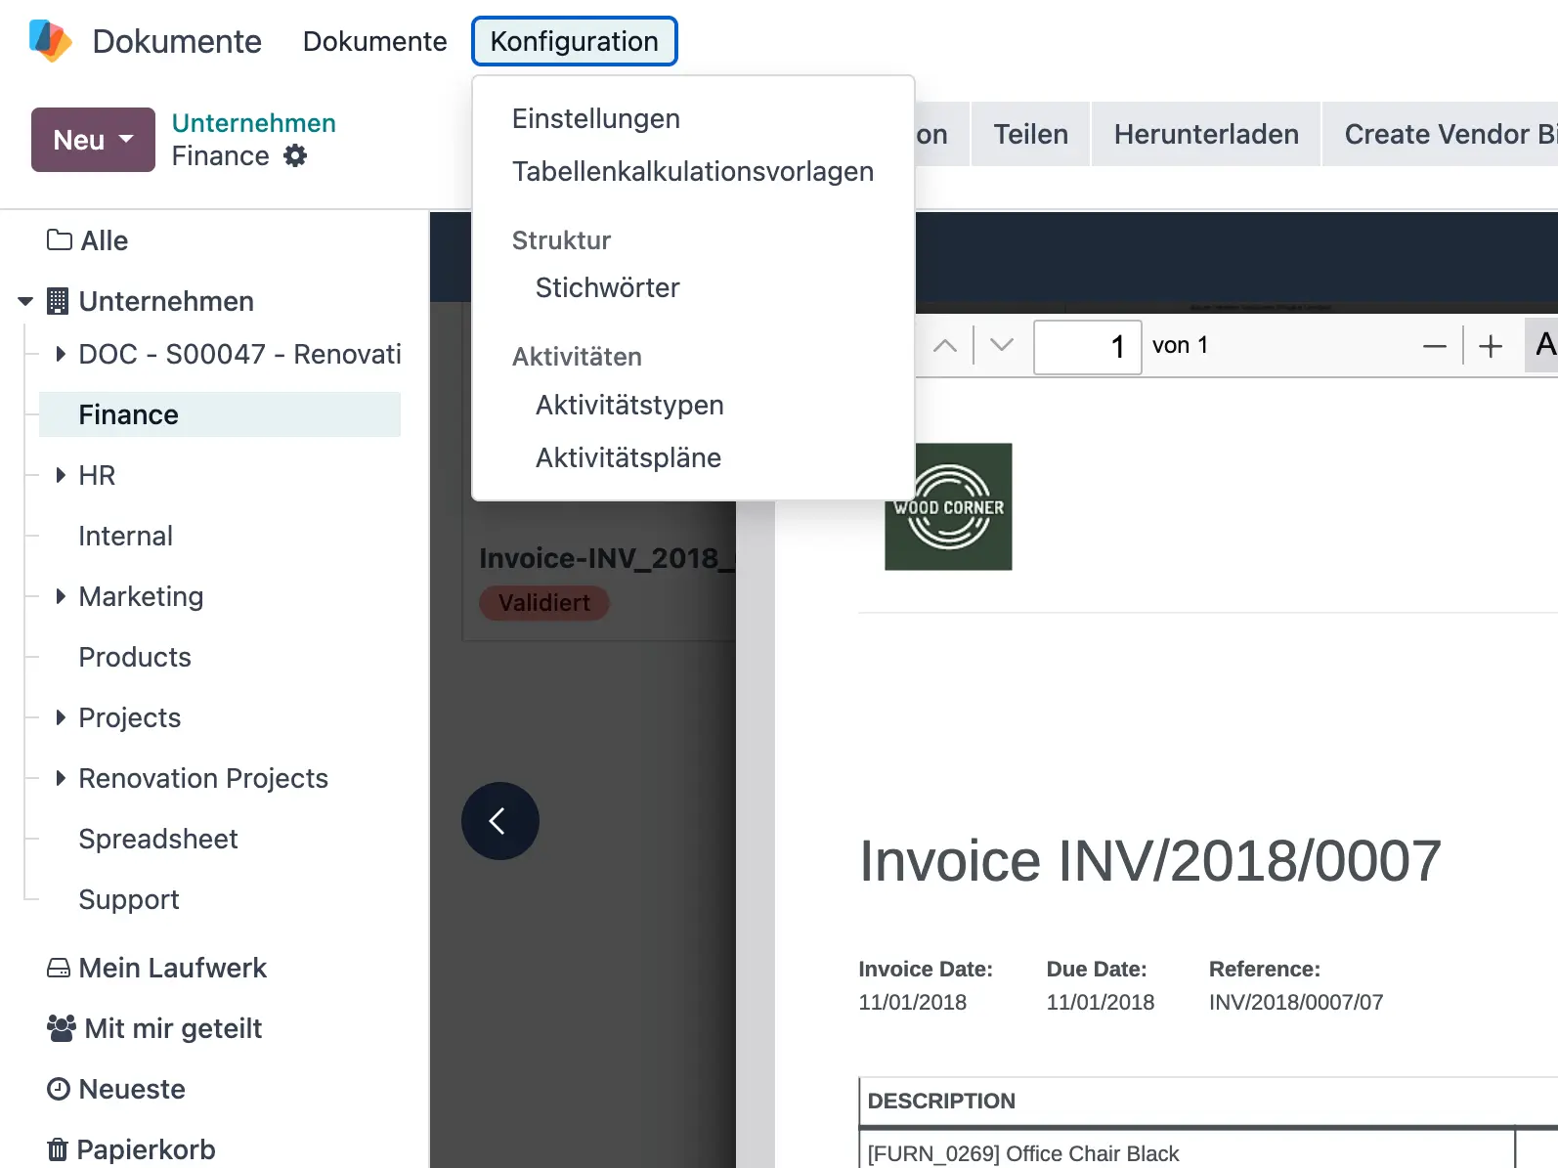Open the Neu dropdown button
This screenshot has height=1168, width=1558.
[93, 140]
